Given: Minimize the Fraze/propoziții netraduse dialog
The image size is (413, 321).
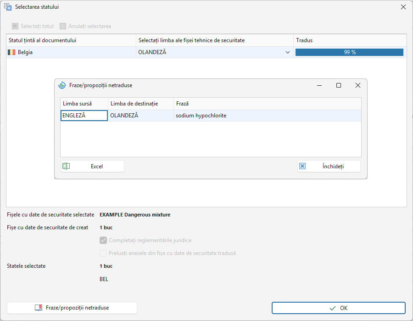Looking at the screenshot, I should pyautogui.click(x=319, y=85).
